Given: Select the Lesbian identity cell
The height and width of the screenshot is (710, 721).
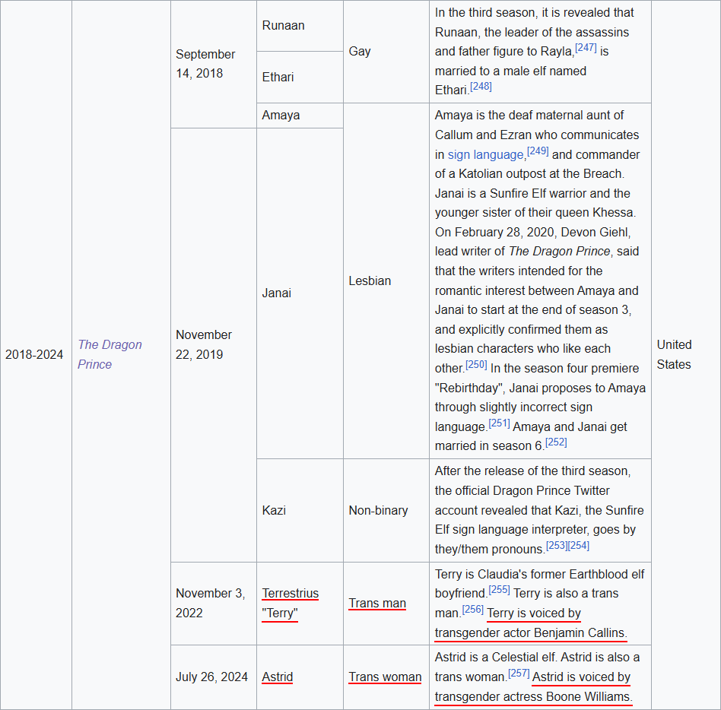Looking at the screenshot, I should tap(386, 281).
